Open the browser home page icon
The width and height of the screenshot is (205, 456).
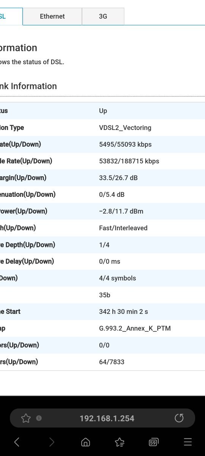[86, 442]
